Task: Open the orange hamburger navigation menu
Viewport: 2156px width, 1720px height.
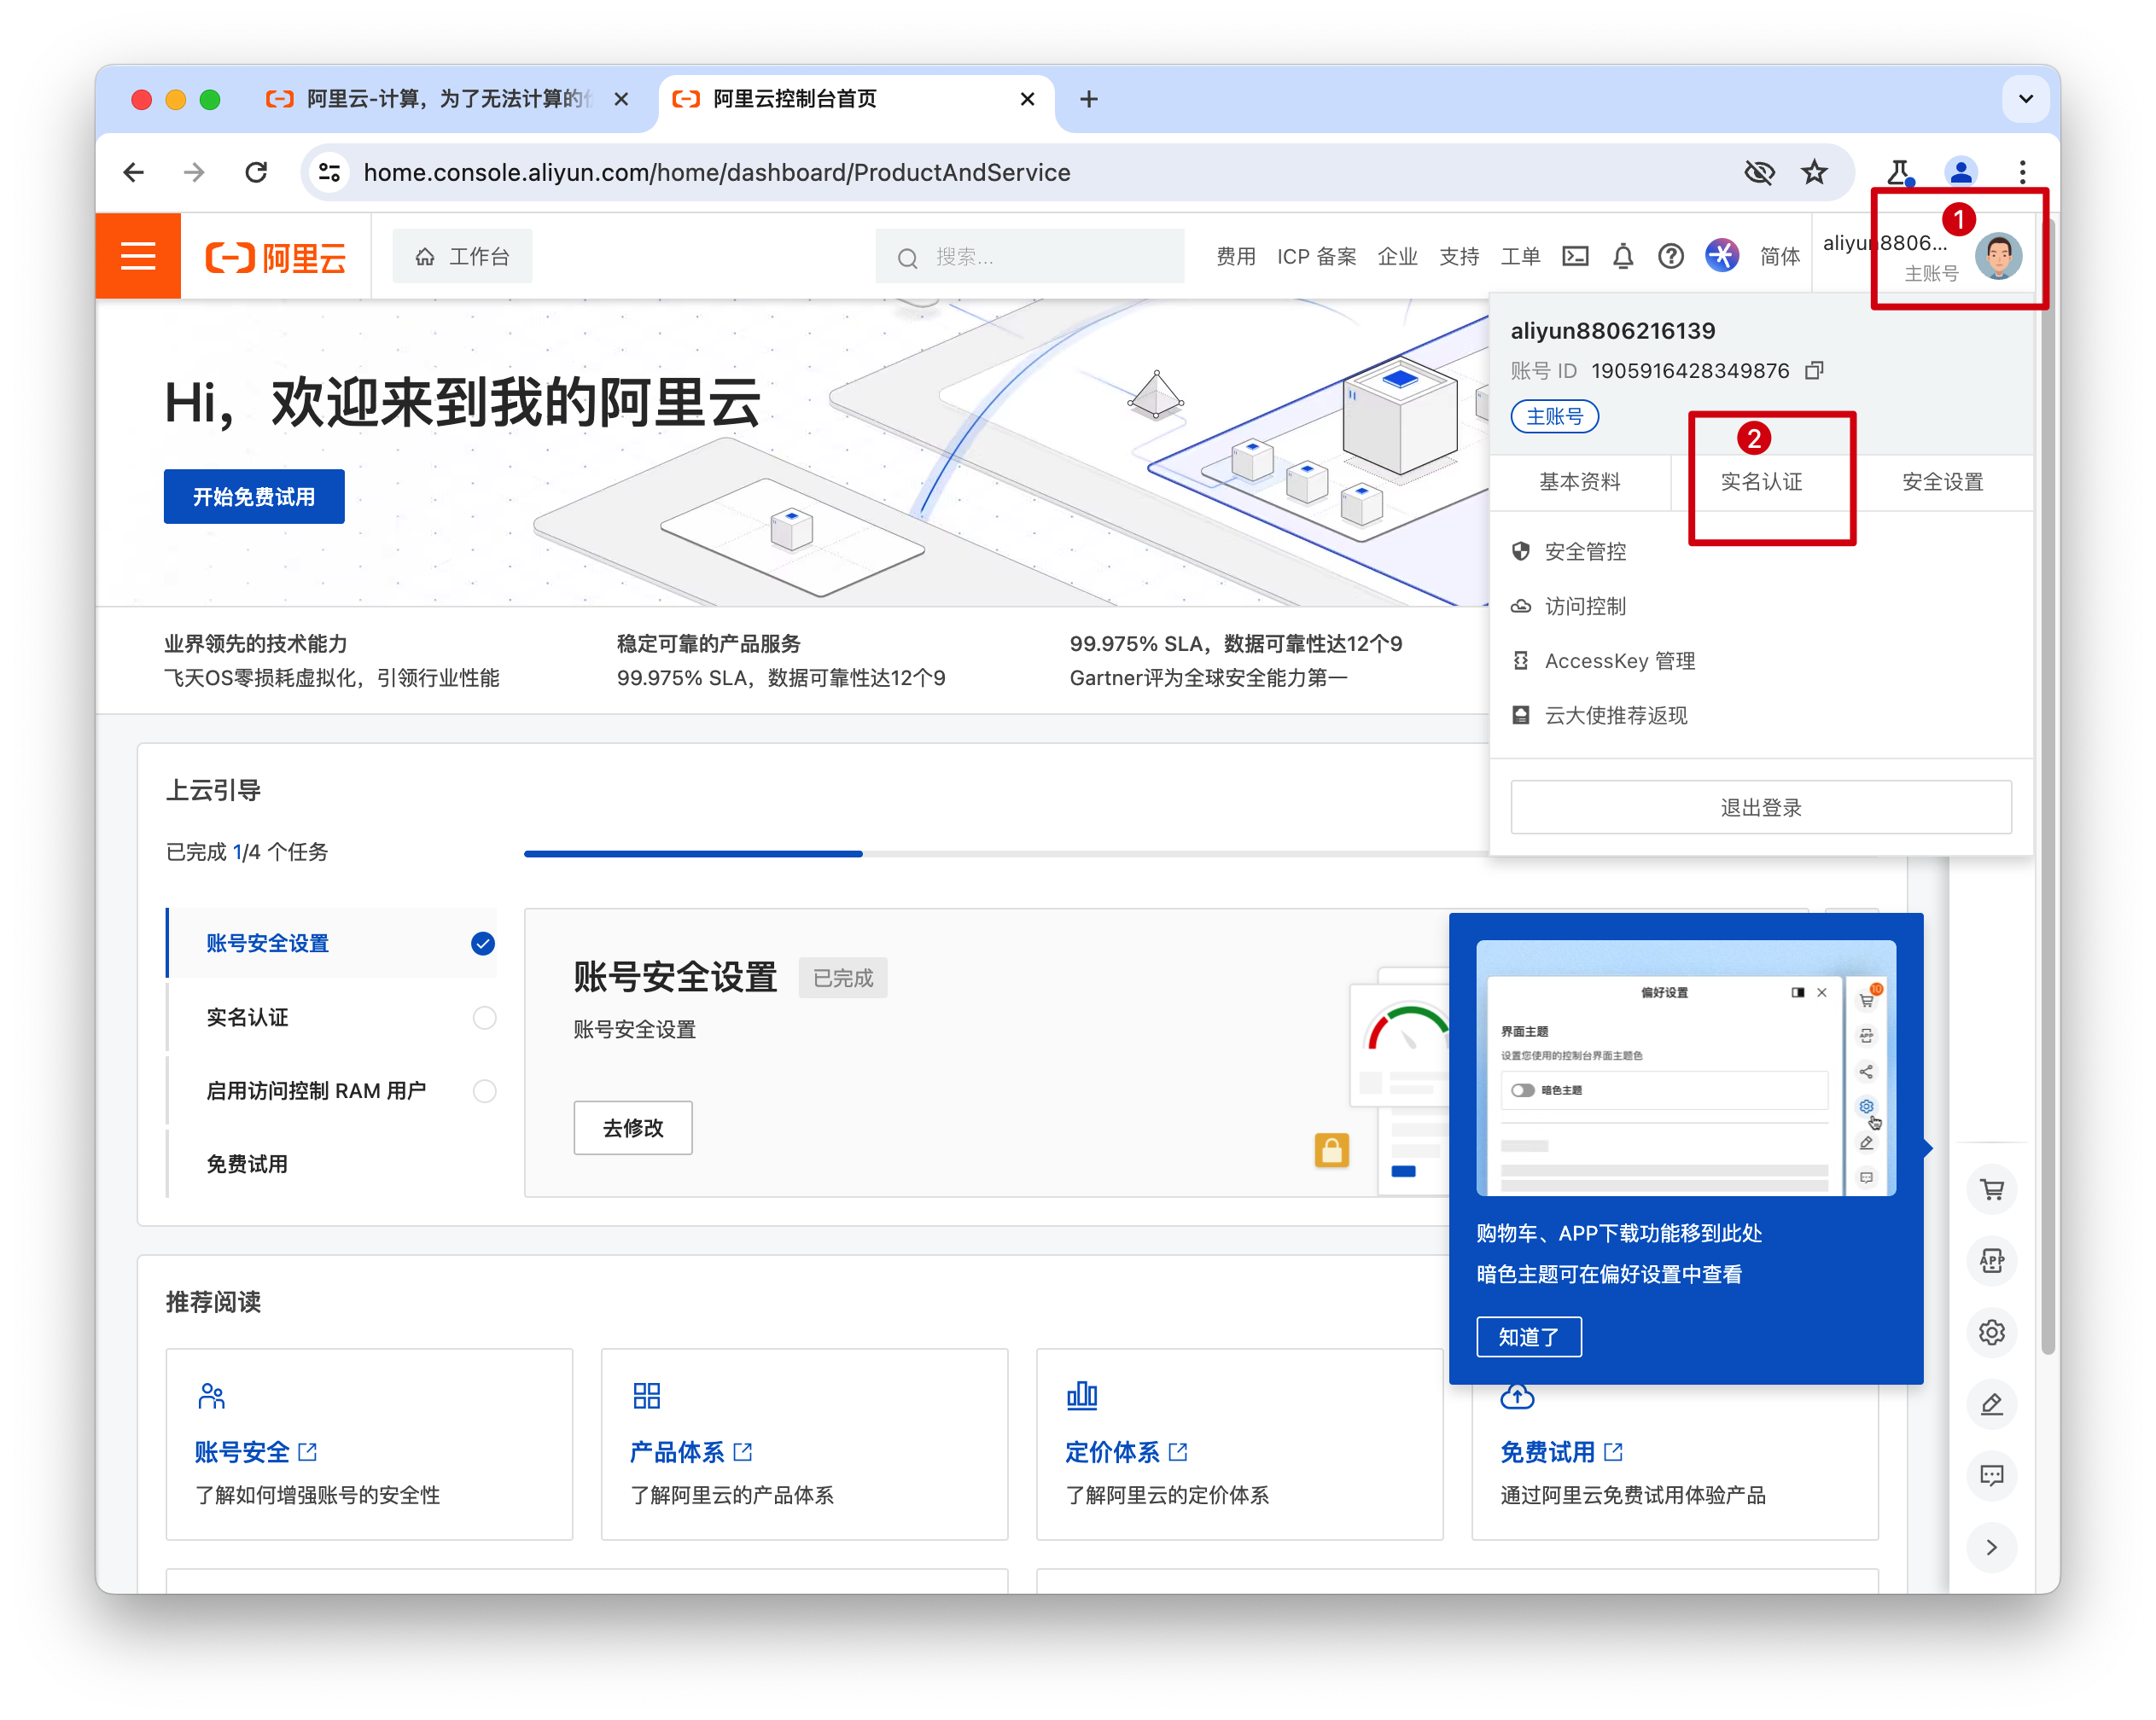Action: point(138,256)
